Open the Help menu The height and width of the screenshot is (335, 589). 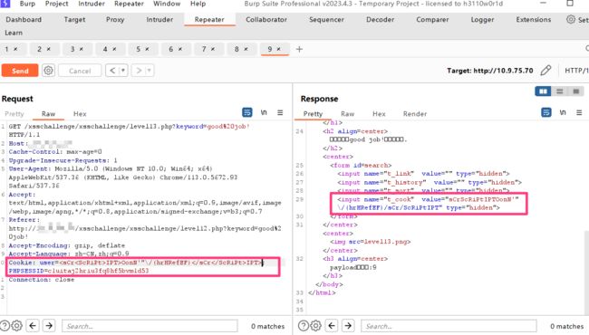click(198, 4)
